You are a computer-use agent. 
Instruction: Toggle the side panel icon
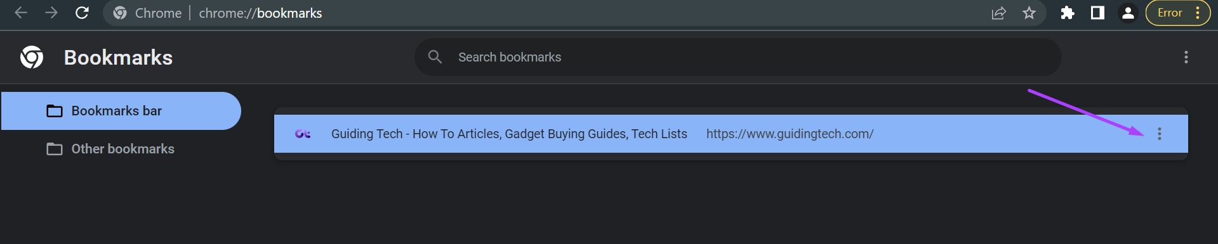pyautogui.click(x=1097, y=13)
